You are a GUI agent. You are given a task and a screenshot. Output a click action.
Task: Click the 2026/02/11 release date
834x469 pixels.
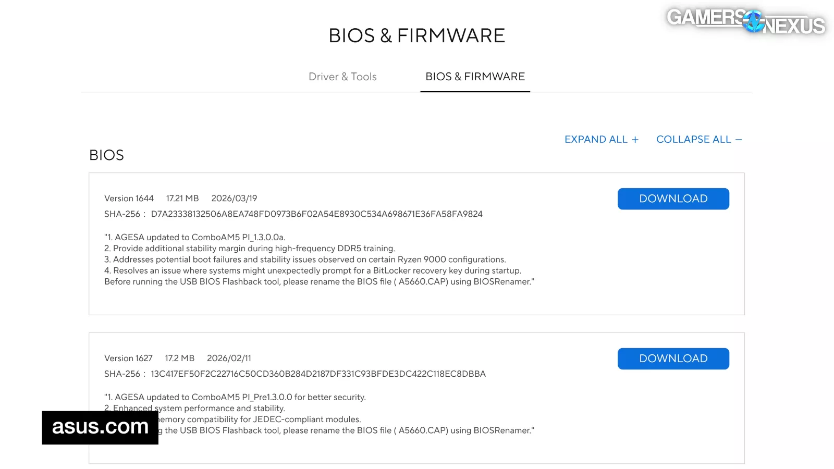229,358
